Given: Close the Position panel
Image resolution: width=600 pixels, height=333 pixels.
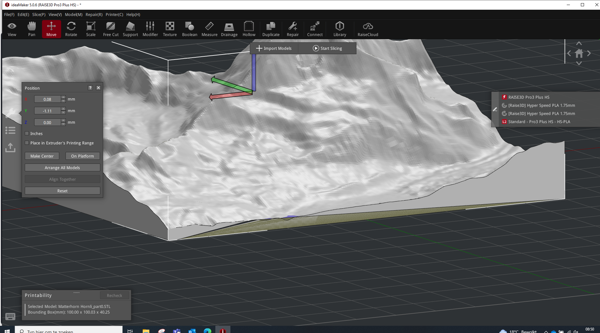Looking at the screenshot, I should [98, 88].
